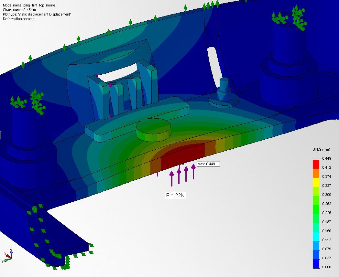This screenshot has height=277, width=339.
Task: Select green fixture arrows on top-right boss
Action: point(289,17)
